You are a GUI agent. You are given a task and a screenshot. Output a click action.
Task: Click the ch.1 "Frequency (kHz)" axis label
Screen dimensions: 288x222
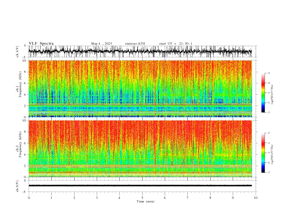point(20,84)
